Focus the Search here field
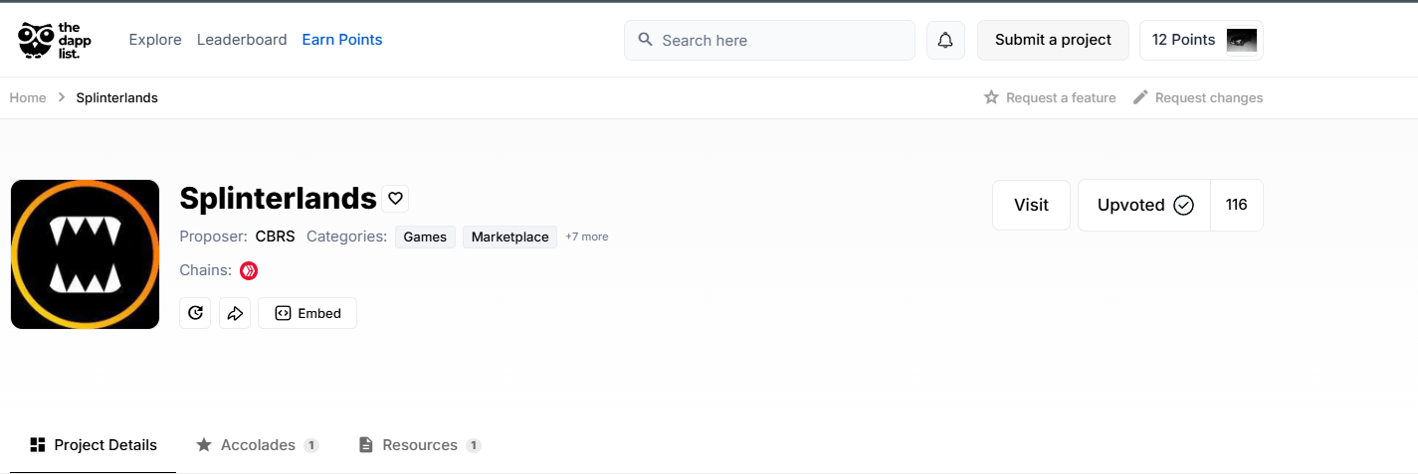 769,40
